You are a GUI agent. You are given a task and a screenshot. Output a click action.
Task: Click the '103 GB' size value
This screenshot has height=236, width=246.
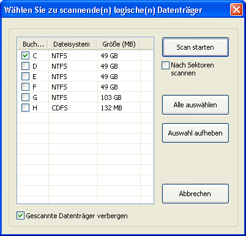111,97
